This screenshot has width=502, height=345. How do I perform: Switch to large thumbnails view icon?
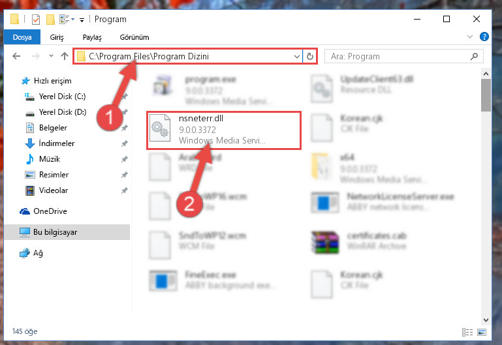[482, 332]
